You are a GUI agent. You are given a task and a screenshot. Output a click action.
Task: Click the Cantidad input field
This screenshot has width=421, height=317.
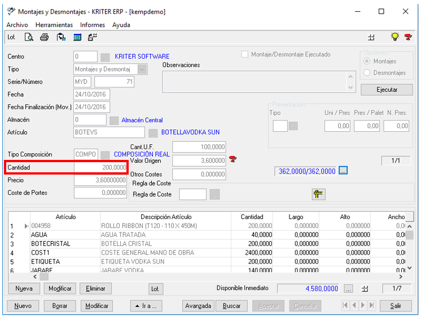[x=100, y=167]
